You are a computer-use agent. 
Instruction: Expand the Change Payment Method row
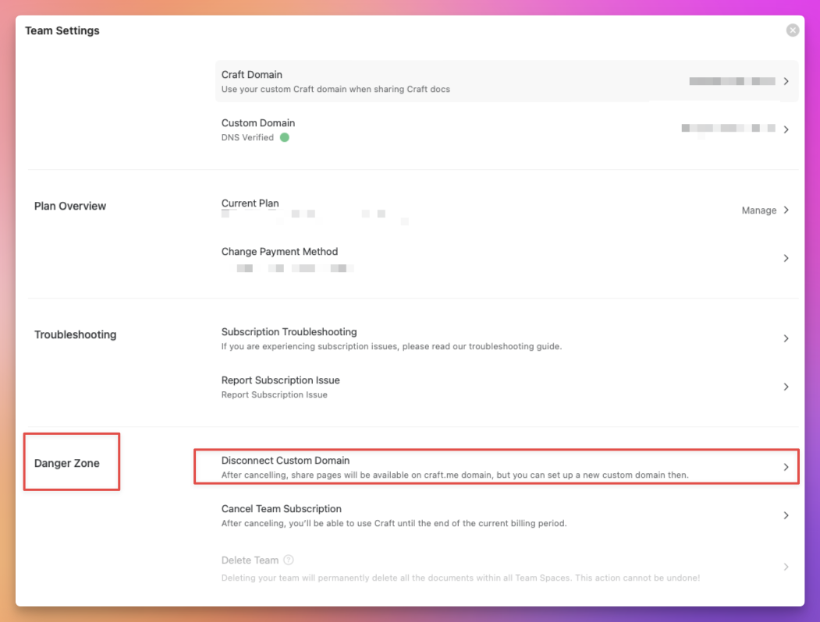(x=786, y=258)
